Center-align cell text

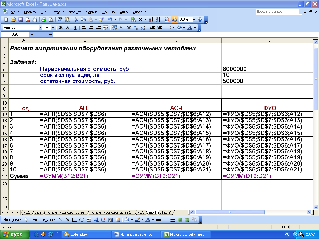91,28
